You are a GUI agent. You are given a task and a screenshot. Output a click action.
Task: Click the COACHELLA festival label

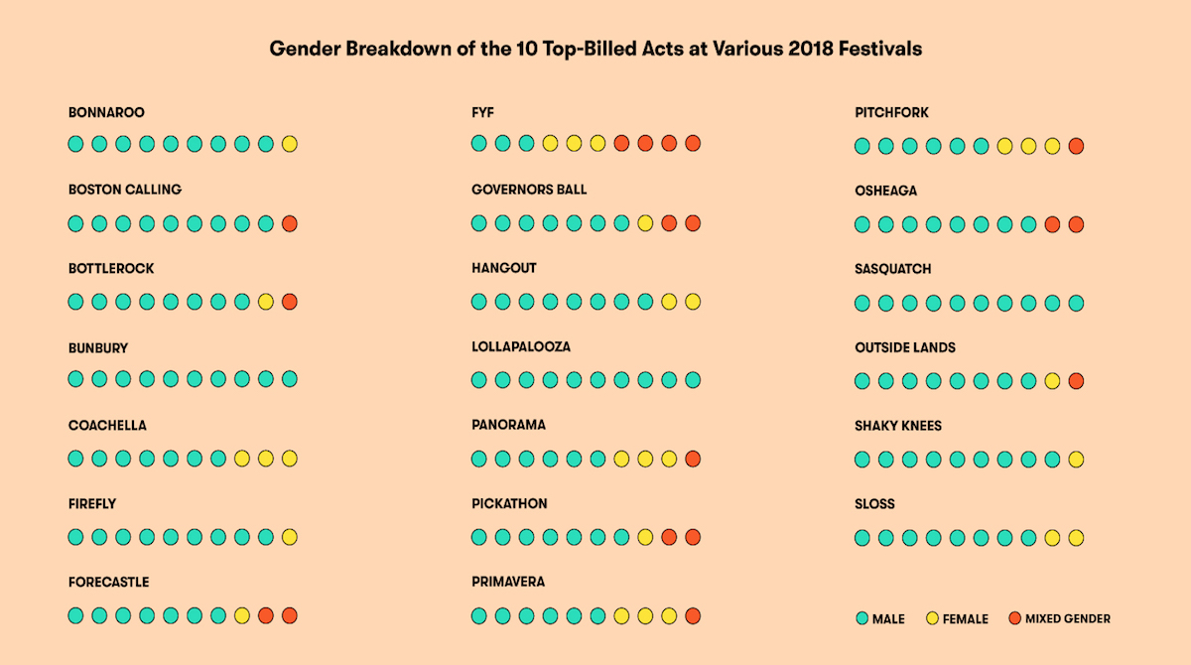click(107, 426)
